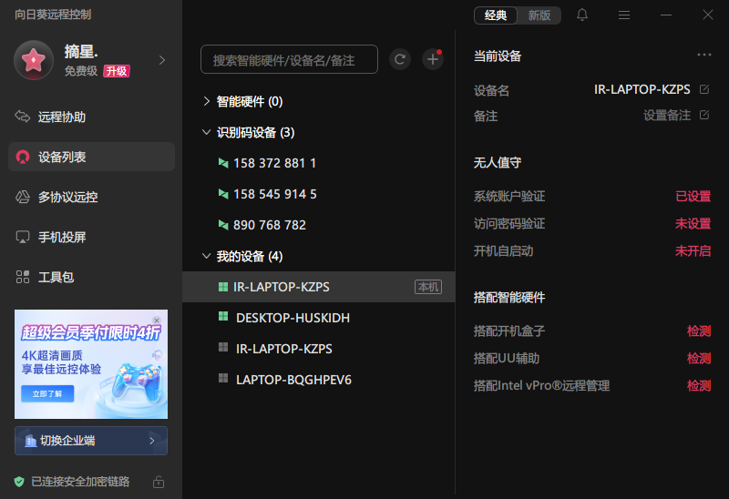Open 多协议远控 section
This screenshot has width=729, height=499.
(x=91, y=197)
